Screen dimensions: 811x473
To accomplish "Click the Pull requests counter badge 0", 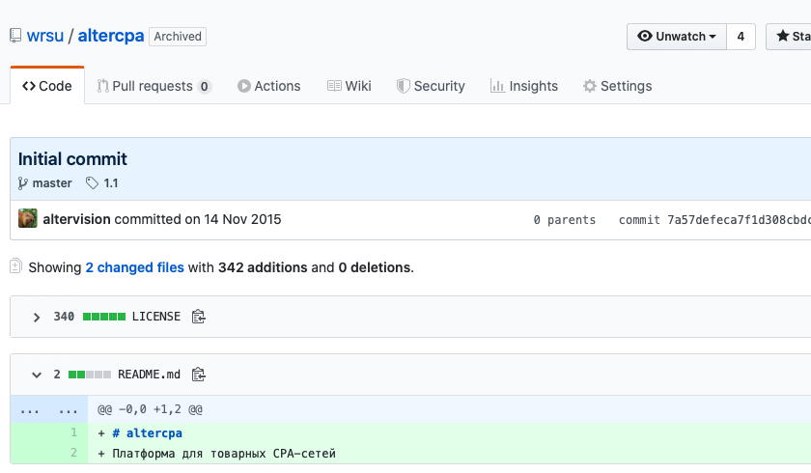I will click(x=205, y=86).
